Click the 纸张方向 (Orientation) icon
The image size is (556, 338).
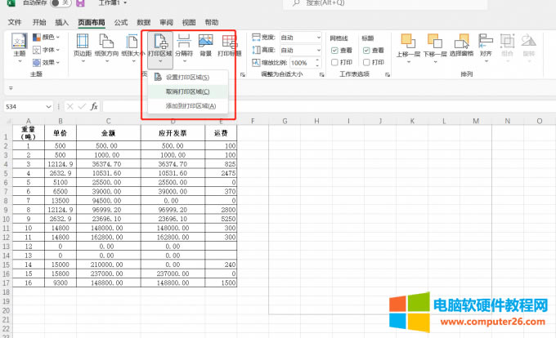107,43
